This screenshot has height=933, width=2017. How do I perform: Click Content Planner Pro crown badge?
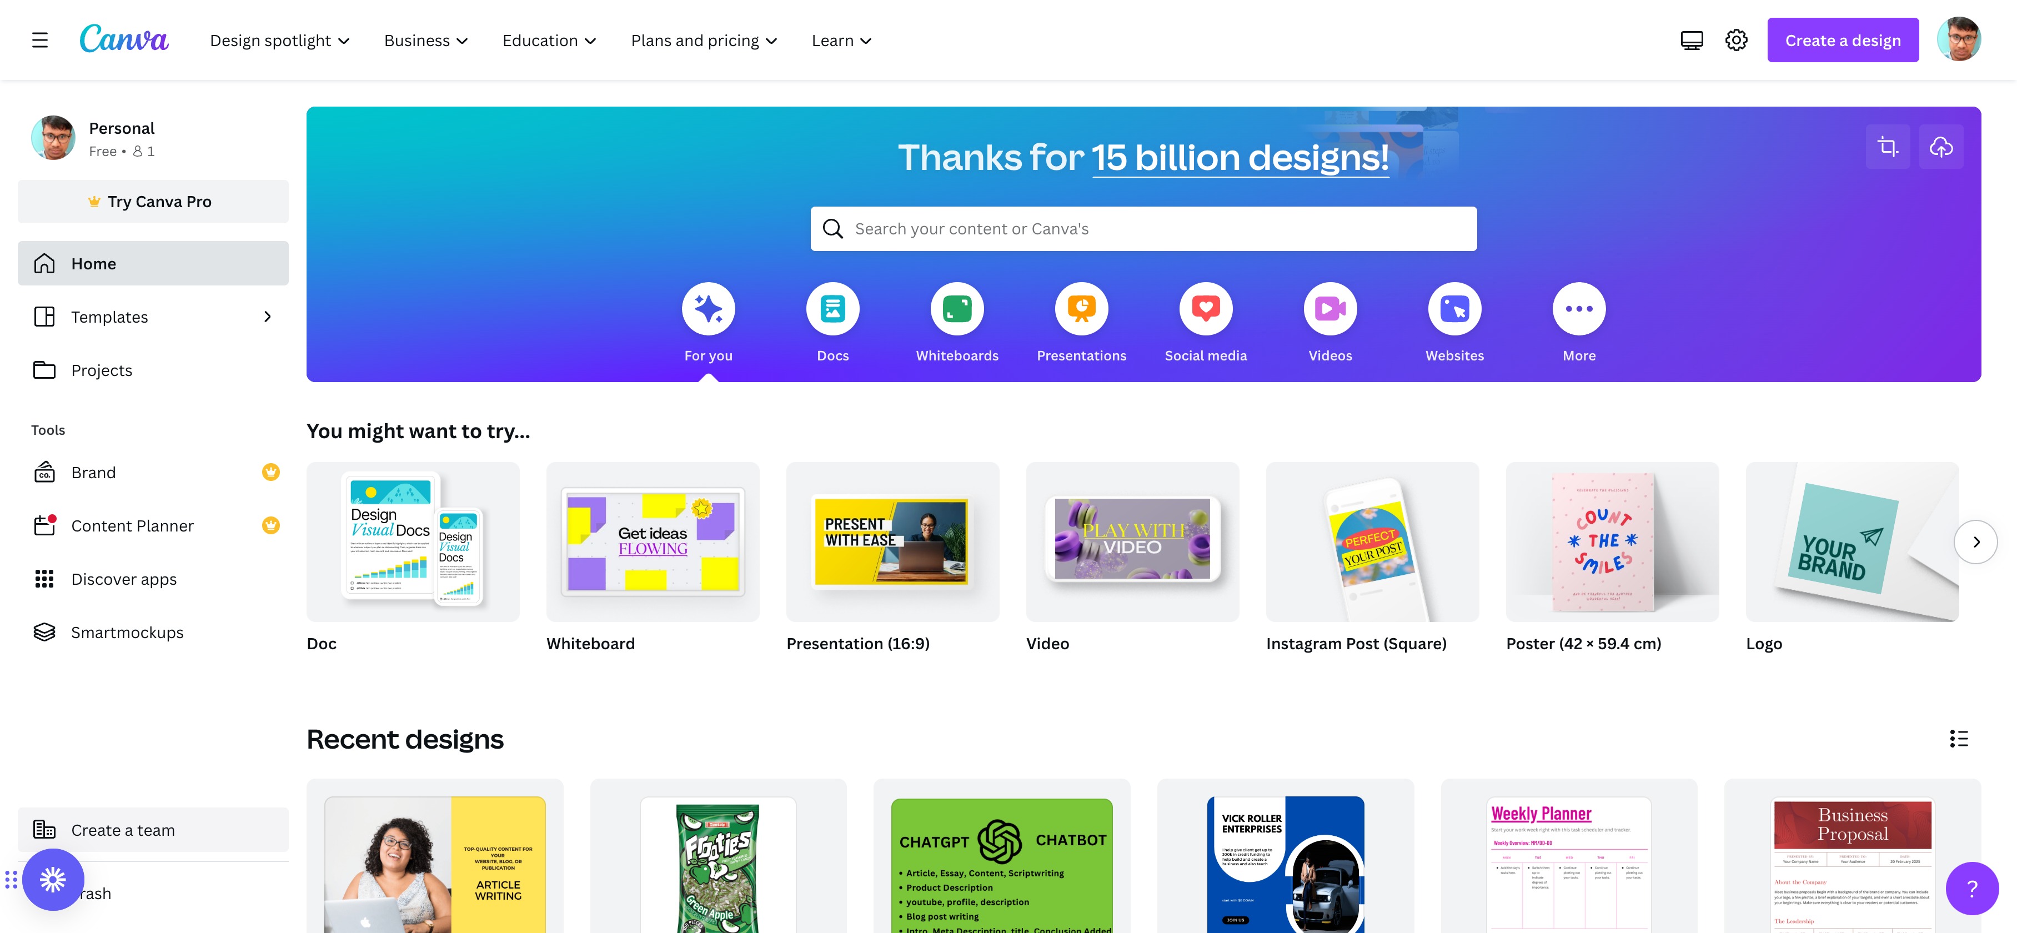pyautogui.click(x=270, y=525)
